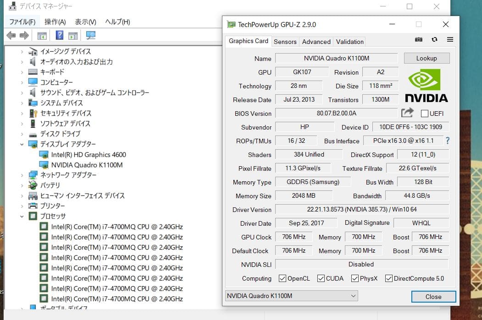Expand the オーディオの入力および出力 node

coord(22,62)
